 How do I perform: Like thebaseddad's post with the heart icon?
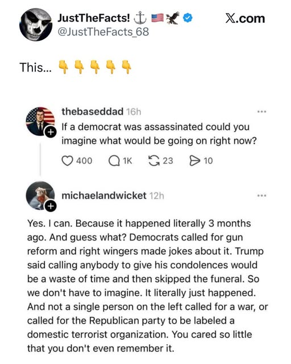[67, 160]
